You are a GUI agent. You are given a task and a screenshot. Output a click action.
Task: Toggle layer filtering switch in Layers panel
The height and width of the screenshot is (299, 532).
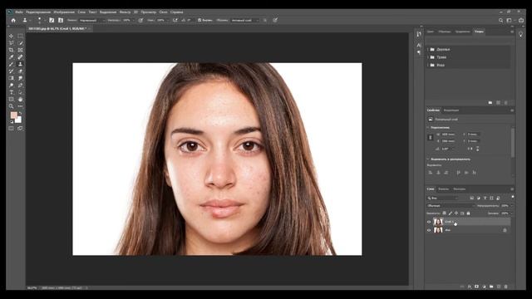[513, 197]
